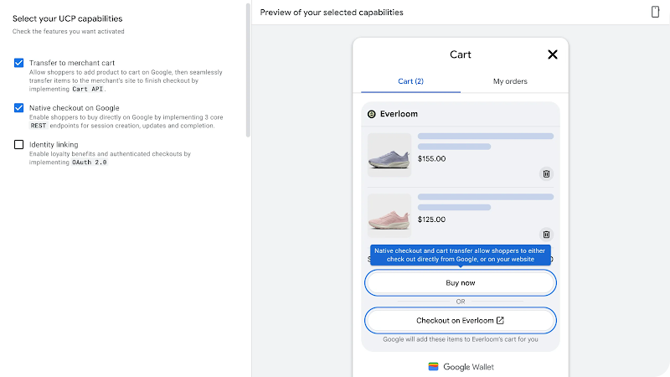Click 'Select your UCP capabilities' heading
670x377 pixels.
(68, 18)
